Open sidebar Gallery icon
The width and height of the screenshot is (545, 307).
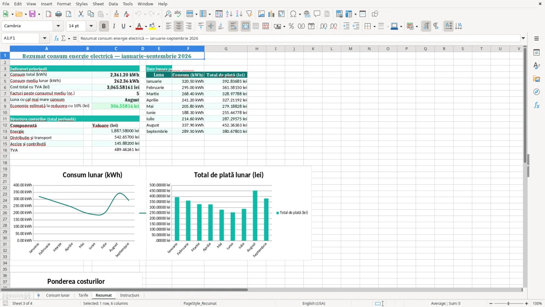point(536,79)
